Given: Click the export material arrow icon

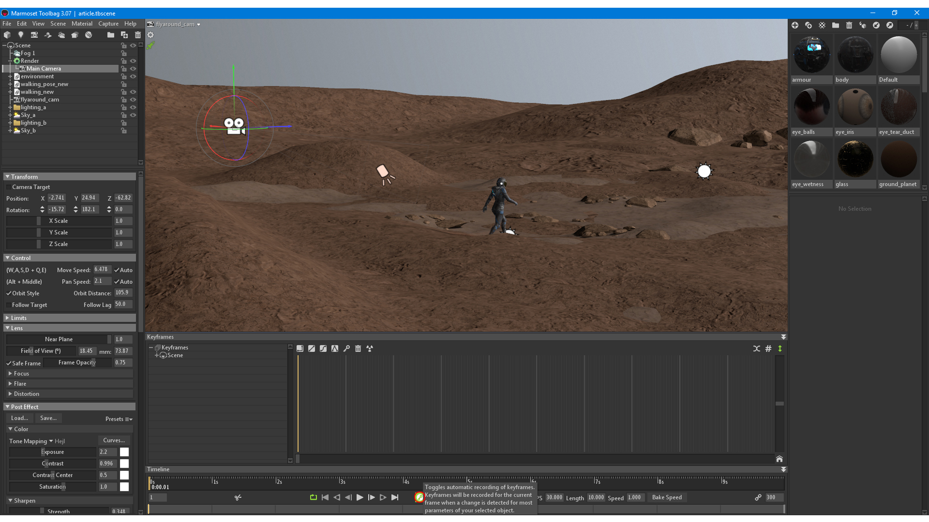Looking at the screenshot, I should click(x=890, y=25).
